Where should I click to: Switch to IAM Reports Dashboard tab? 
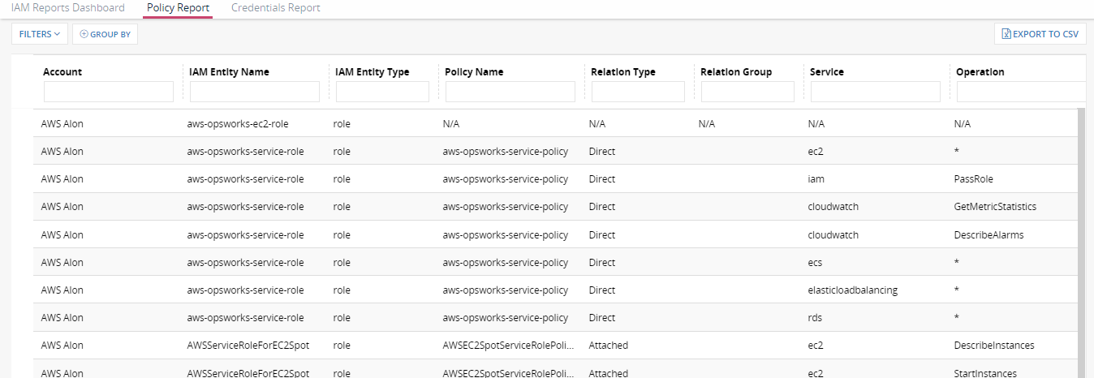click(68, 8)
